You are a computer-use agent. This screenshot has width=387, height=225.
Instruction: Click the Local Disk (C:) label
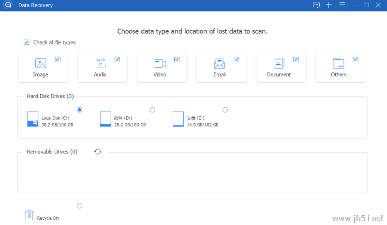click(x=55, y=118)
